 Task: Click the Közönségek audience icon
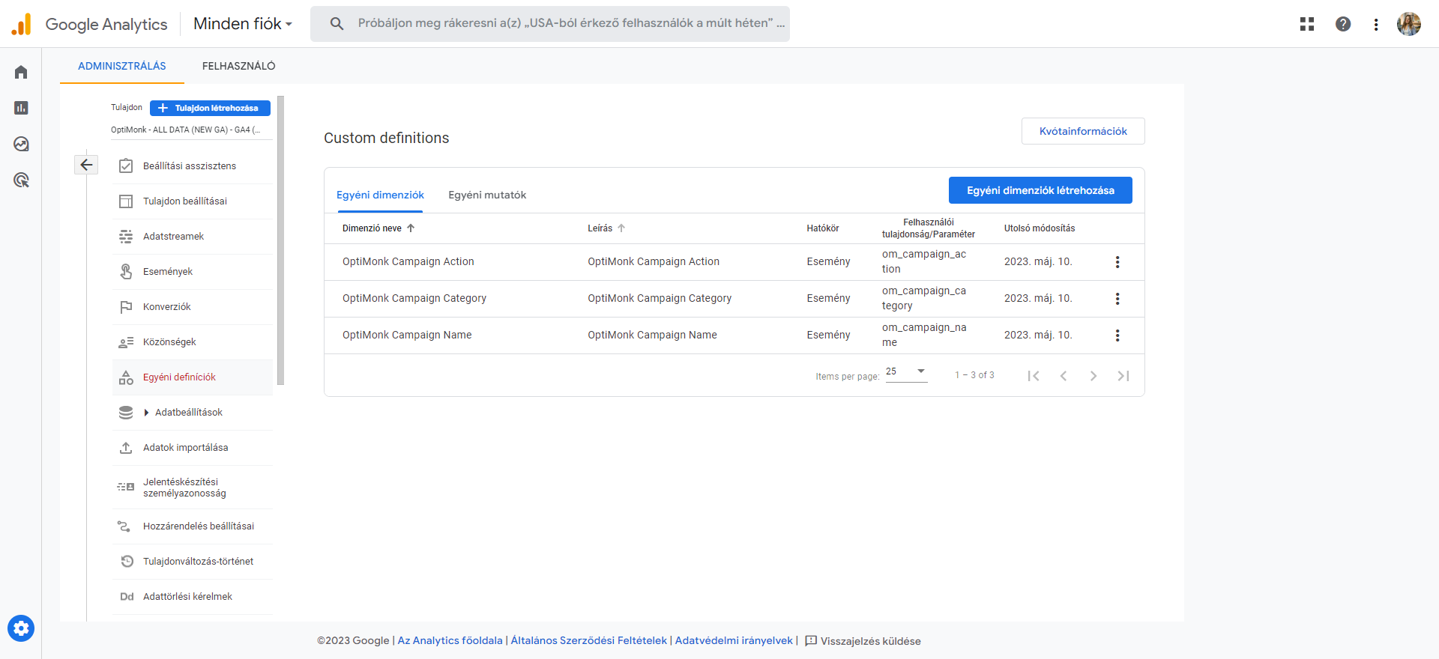[126, 342]
